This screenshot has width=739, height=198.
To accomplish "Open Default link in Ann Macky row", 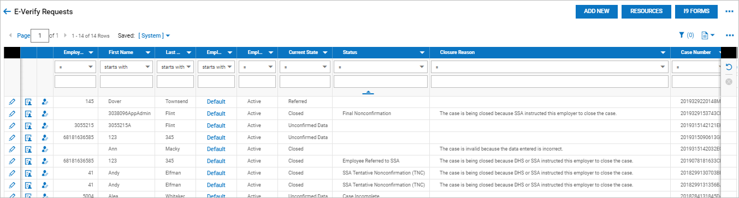I will (x=216, y=149).
